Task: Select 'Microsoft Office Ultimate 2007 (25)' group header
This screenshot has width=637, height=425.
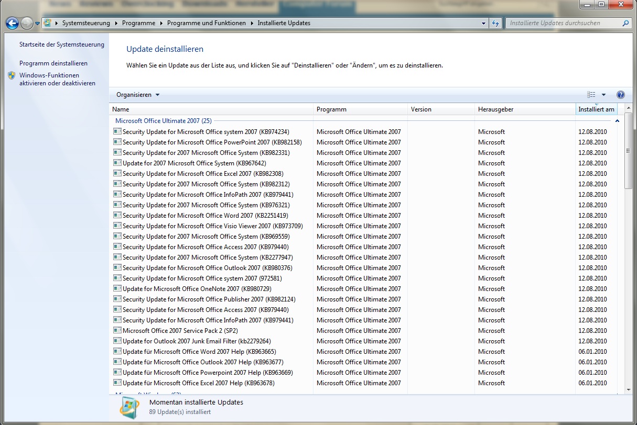Action: click(164, 121)
